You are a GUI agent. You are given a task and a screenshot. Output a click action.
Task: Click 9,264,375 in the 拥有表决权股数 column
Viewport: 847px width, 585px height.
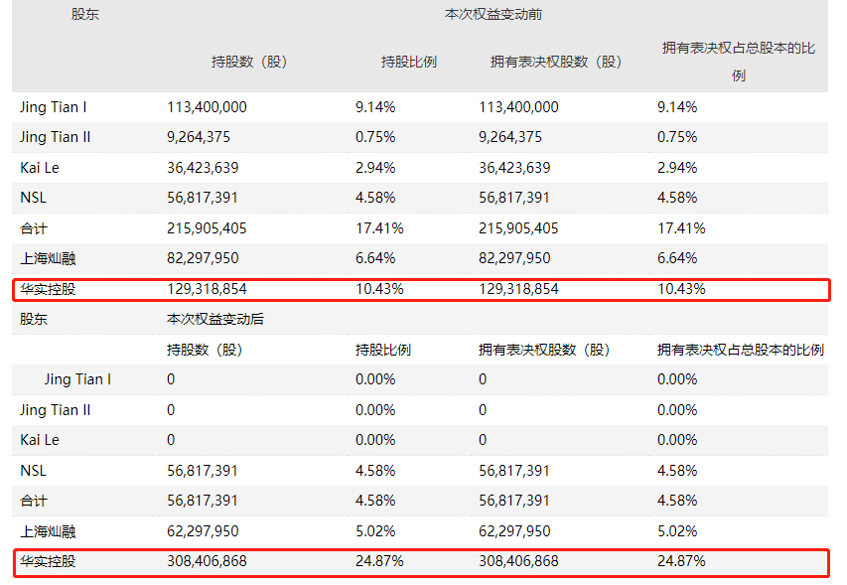[x=510, y=137]
